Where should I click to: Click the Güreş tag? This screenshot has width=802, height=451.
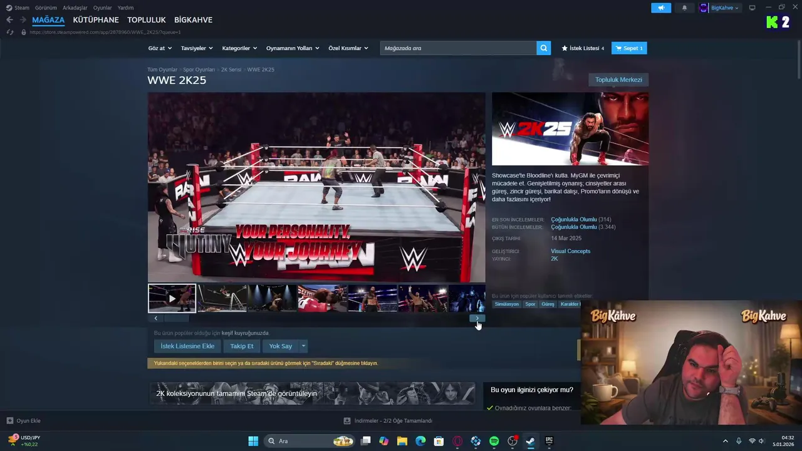pos(548,304)
